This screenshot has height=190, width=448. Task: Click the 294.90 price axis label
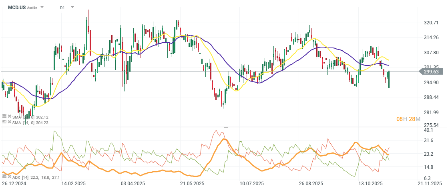430,83
